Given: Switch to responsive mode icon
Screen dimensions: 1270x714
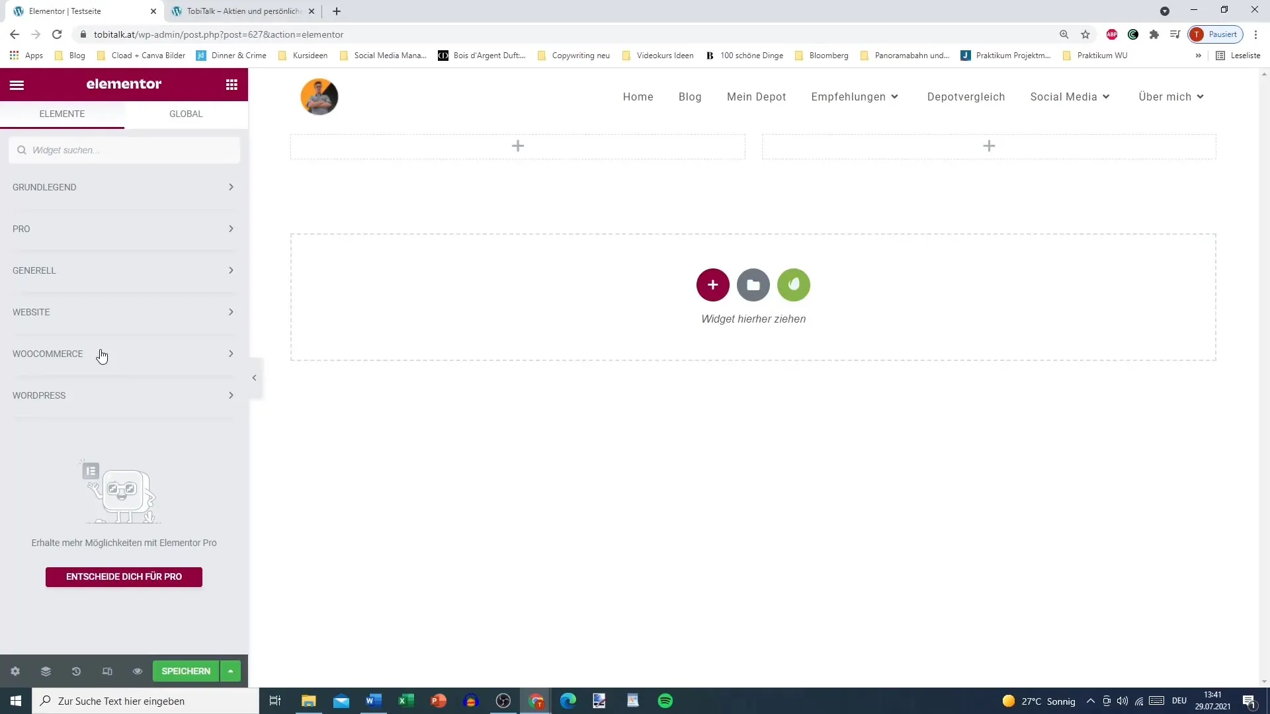Looking at the screenshot, I should pyautogui.click(x=107, y=671).
